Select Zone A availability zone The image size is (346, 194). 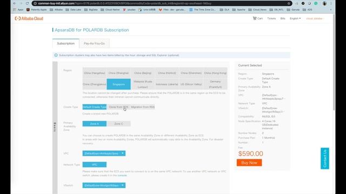(95, 124)
